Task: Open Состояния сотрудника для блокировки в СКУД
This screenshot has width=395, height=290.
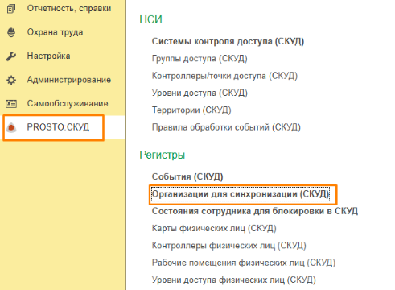Action: (255, 211)
